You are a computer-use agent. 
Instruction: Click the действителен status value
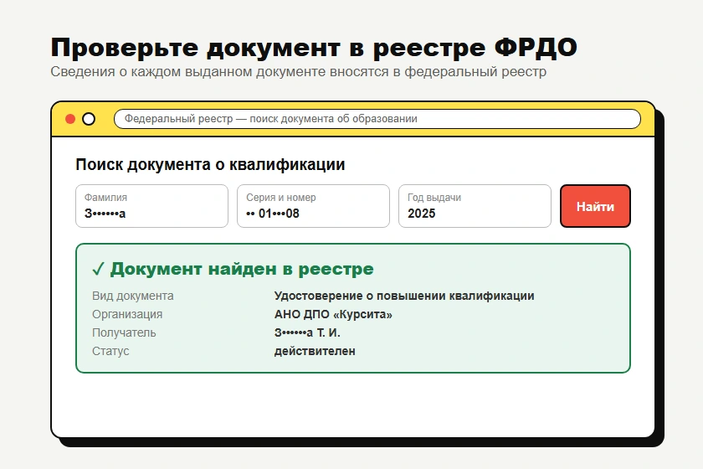pyautogui.click(x=315, y=351)
